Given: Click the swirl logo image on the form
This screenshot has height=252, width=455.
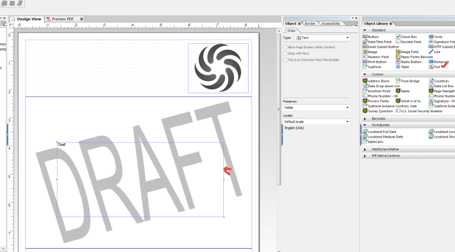Looking at the screenshot, I should pos(218,68).
